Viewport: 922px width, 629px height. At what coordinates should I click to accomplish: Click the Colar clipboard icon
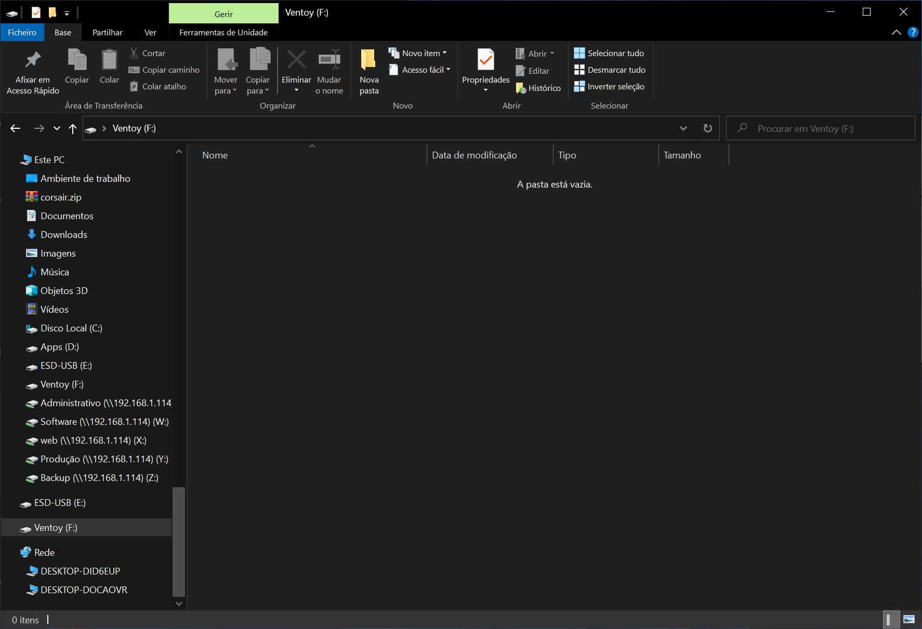pos(109,60)
